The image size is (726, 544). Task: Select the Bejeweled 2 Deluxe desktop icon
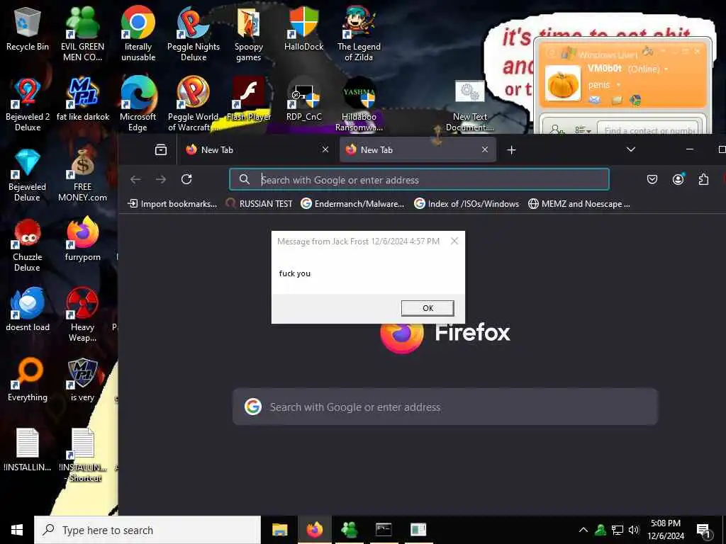28,103
